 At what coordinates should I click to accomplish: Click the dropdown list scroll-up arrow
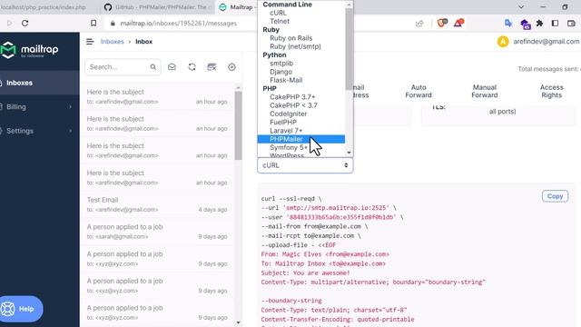(x=349, y=5)
